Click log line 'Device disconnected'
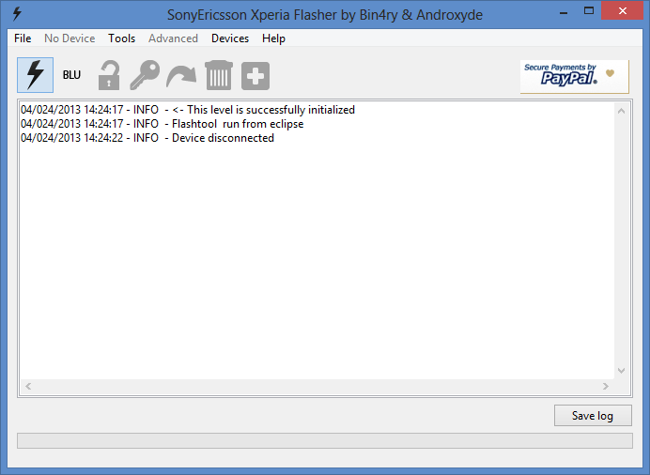 [x=147, y=138]
